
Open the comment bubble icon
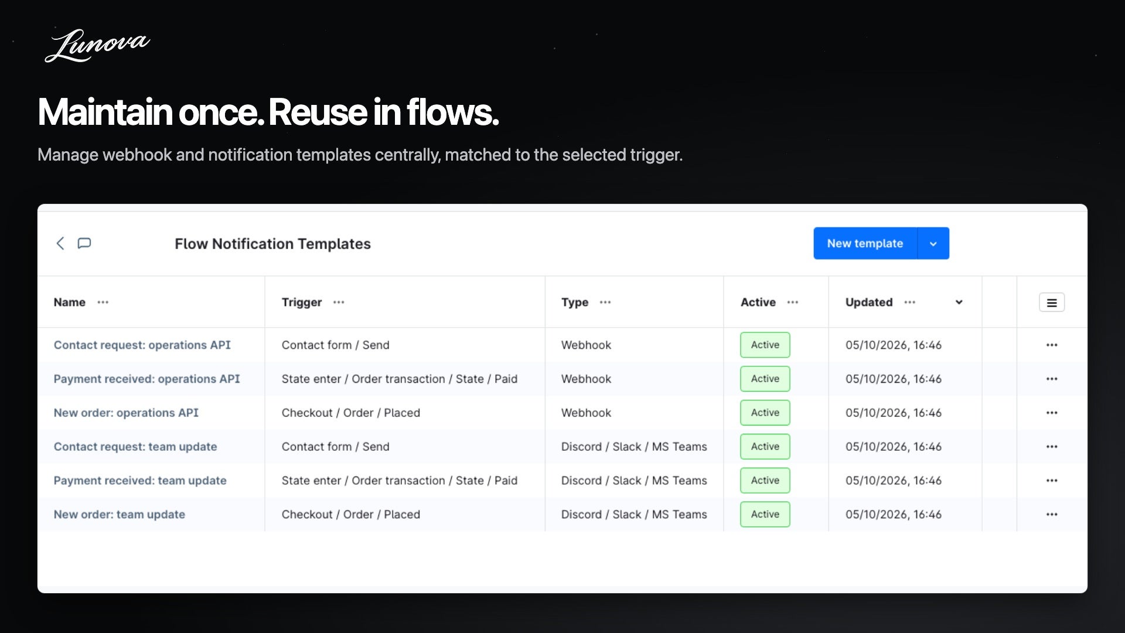[84, 243]
